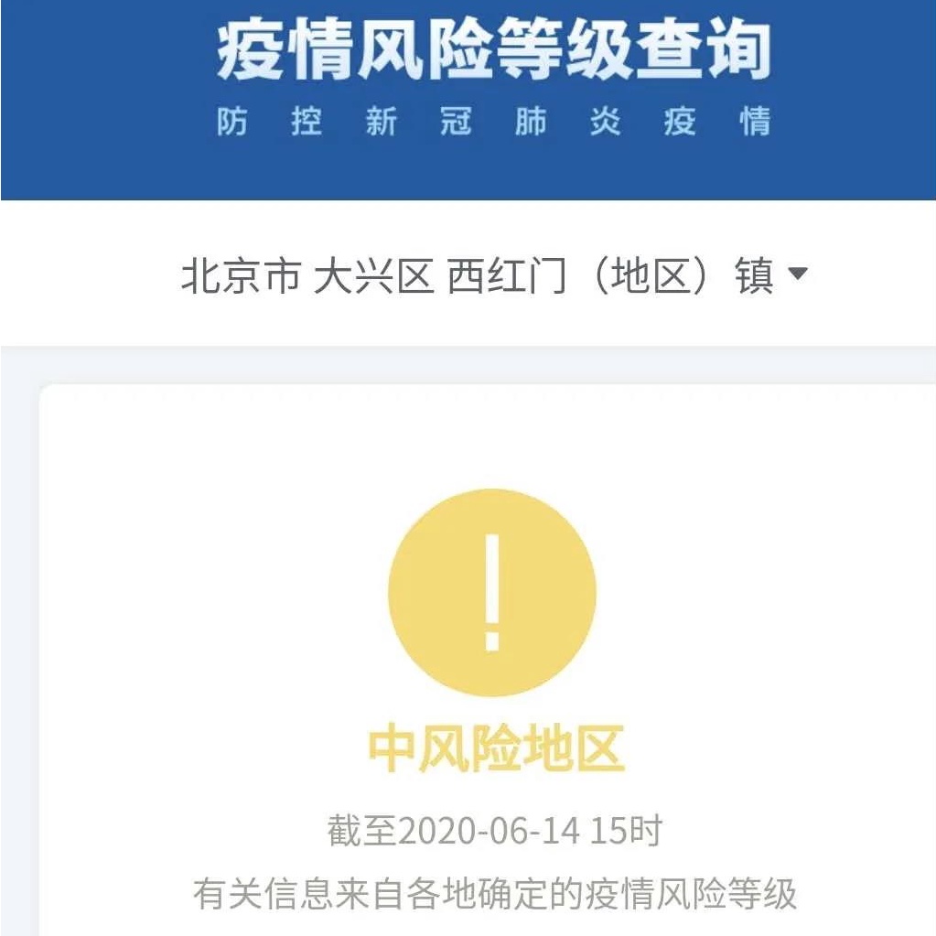Screen dimensions: 936x936
Task: Click the 新冠 characters in the subtitle
Action: (x=418, y=121)
